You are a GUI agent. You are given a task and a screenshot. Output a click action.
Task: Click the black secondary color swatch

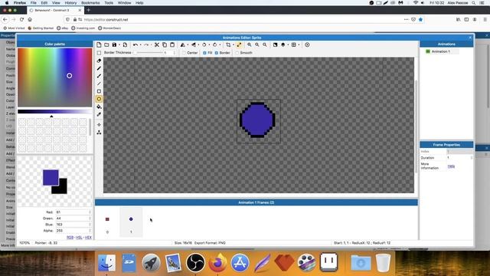pos(63,189)
